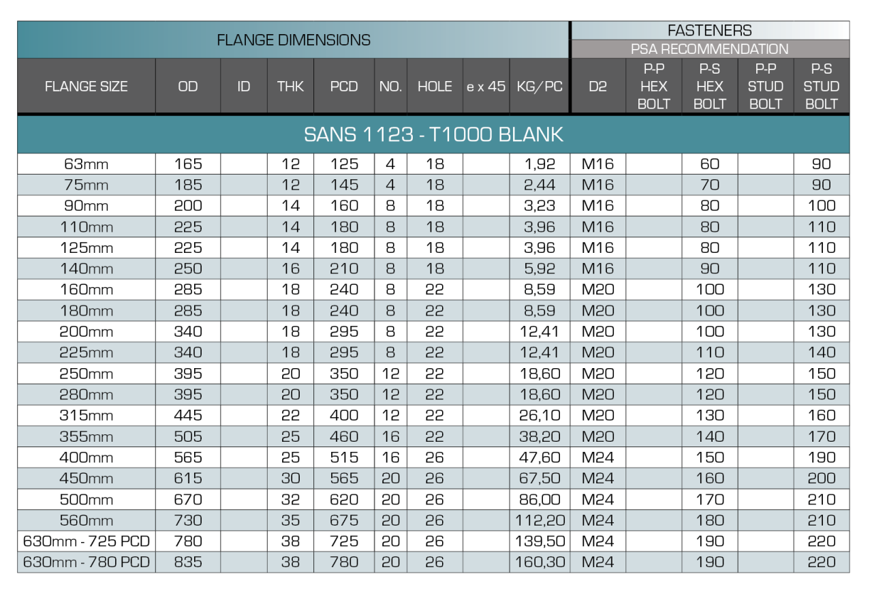Click the KG/PC column header
This screenshot has height=589, width=872.
coord(540,87)
